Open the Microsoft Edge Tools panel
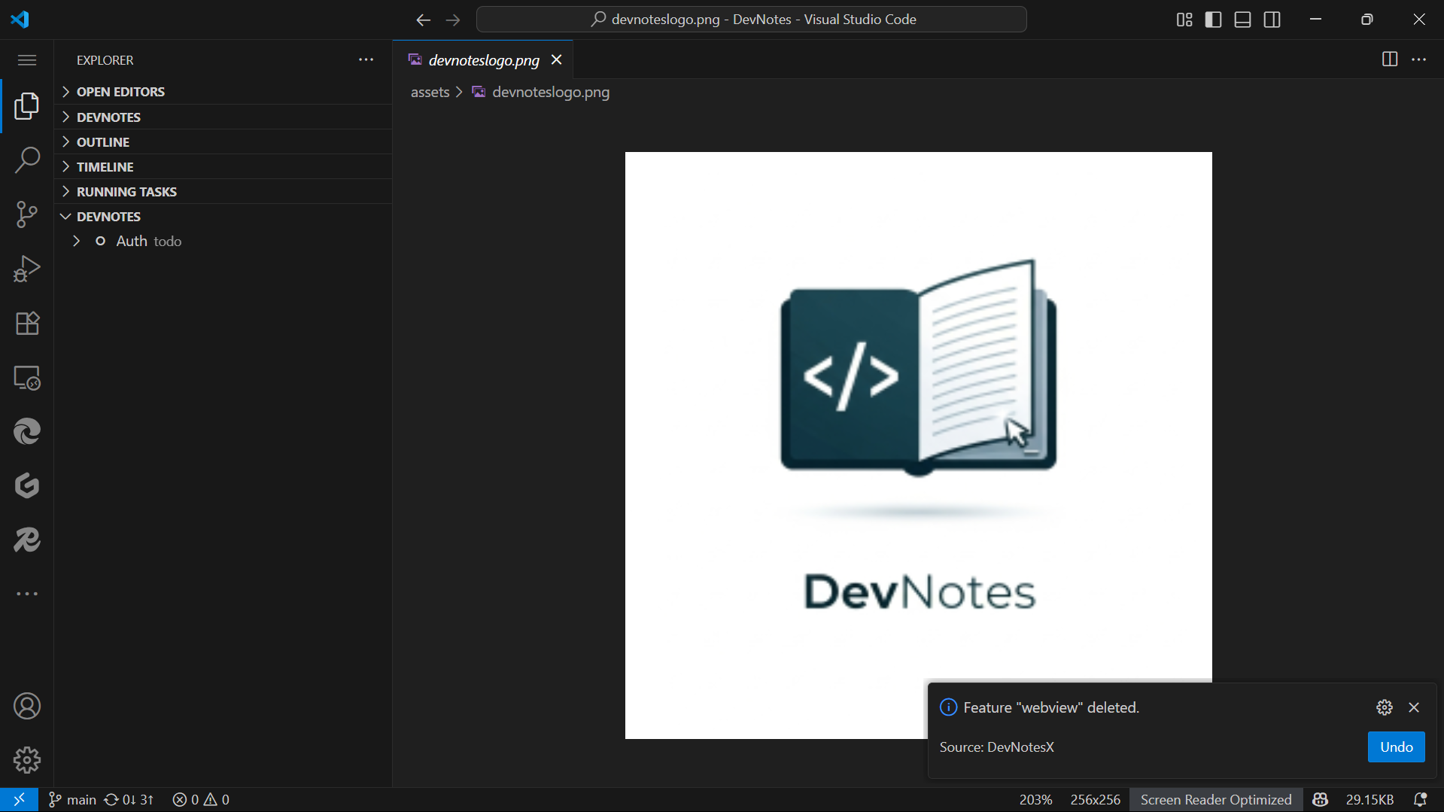 pyautogui.click(x=27, y=431)
